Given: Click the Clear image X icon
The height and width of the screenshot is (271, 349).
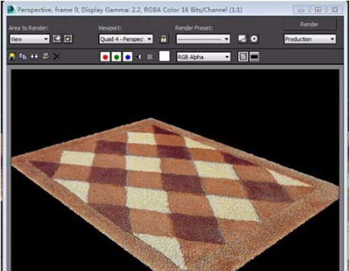Looking at the screenshot, I should point(57,56).
